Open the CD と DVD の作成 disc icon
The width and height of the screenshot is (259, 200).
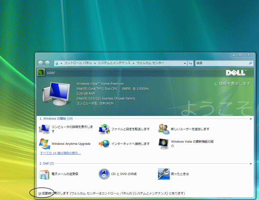(104, 174)
